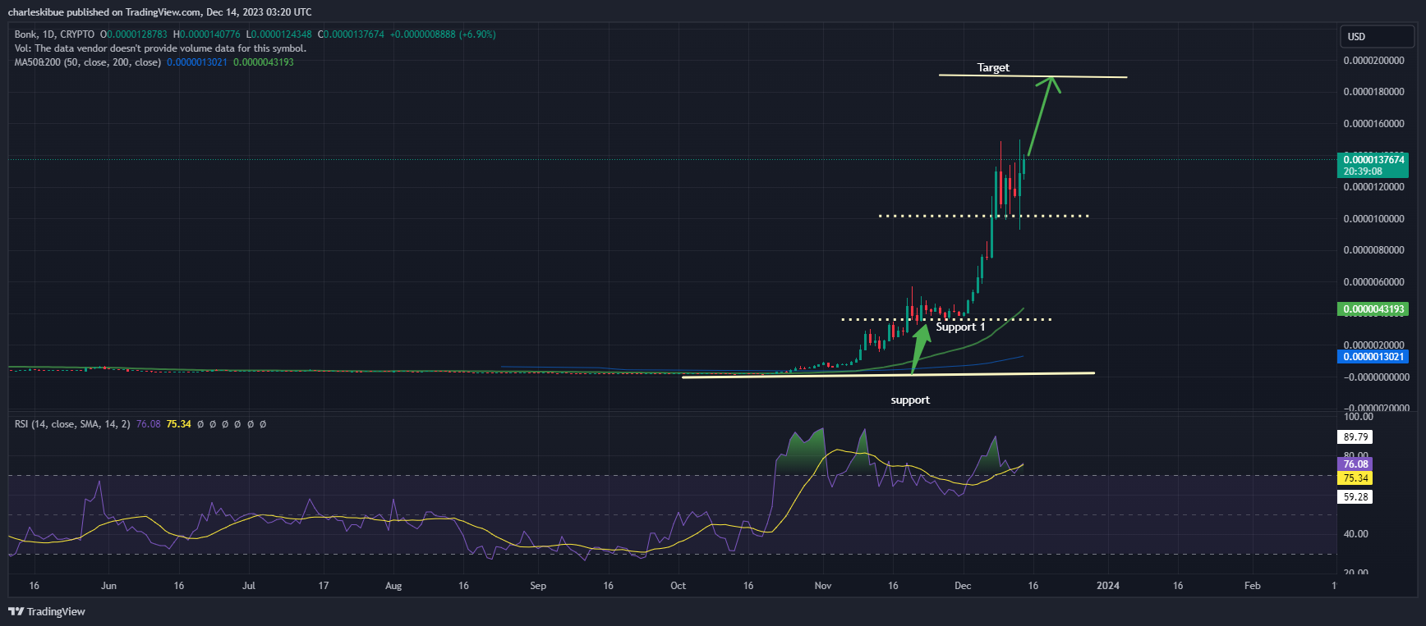Click the Nov label on the time axis
Image resolution: width=1426 pixels, height=626 pixels.
pos(823,586)
